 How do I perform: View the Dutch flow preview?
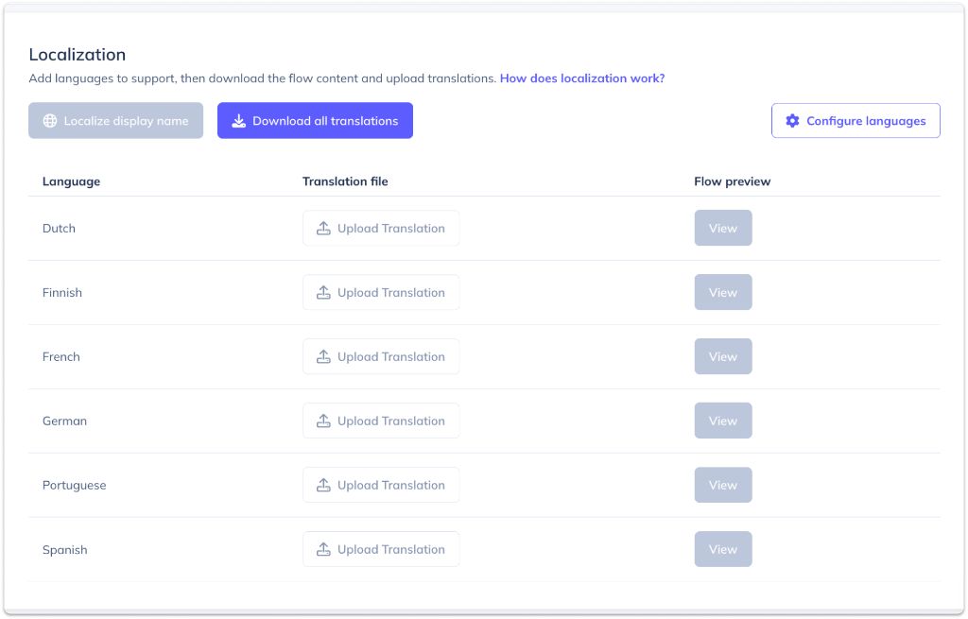pyautogui.click(x=722, y=229)
